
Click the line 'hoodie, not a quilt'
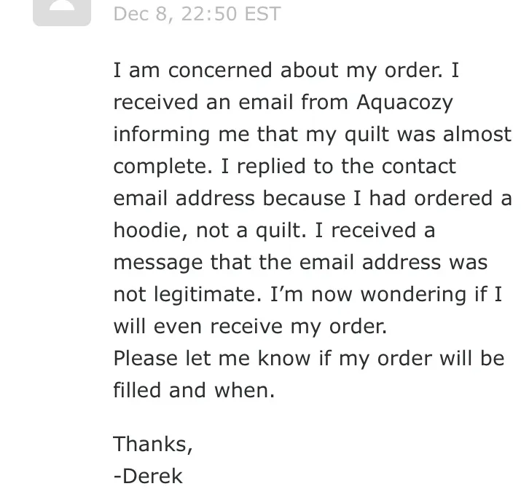(274, 230)
